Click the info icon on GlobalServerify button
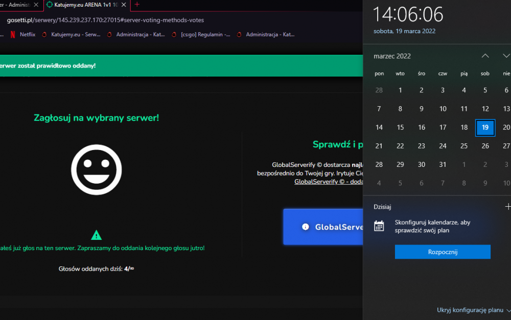The image size is (511, 320). (x=306, y=227)
